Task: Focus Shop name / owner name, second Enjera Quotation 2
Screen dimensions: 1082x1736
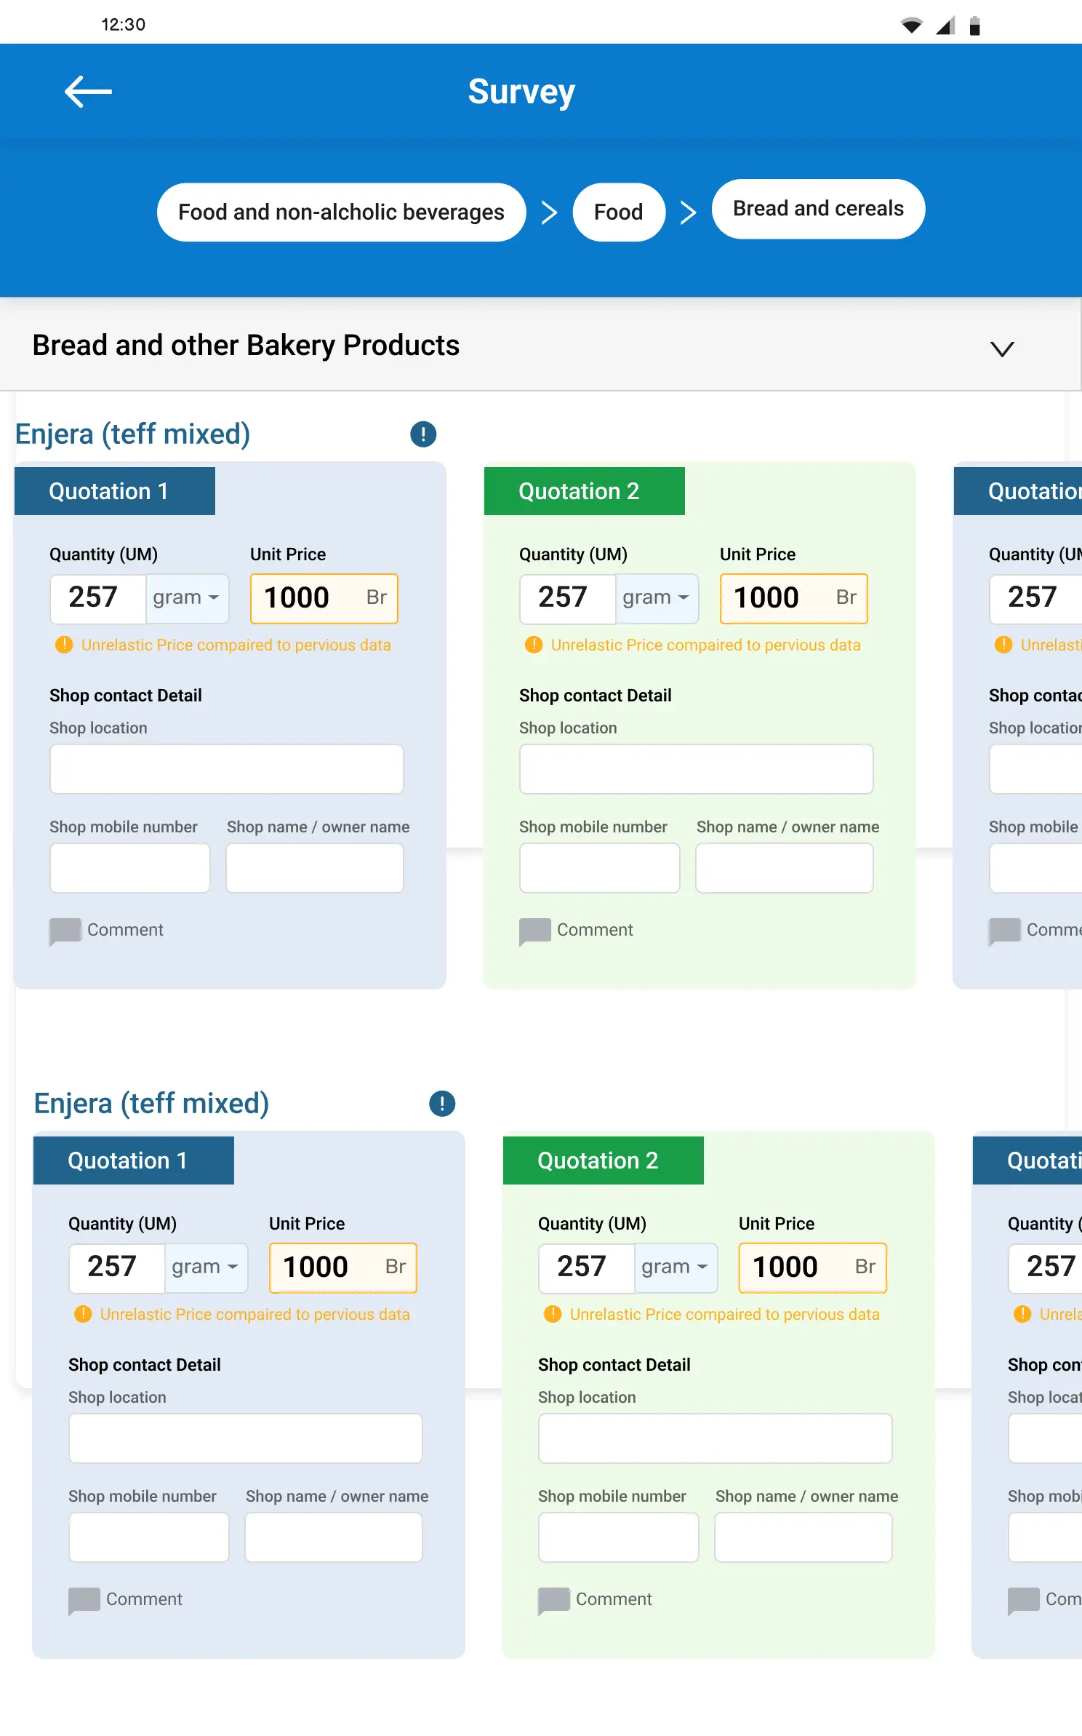Action: point(804,1537)
